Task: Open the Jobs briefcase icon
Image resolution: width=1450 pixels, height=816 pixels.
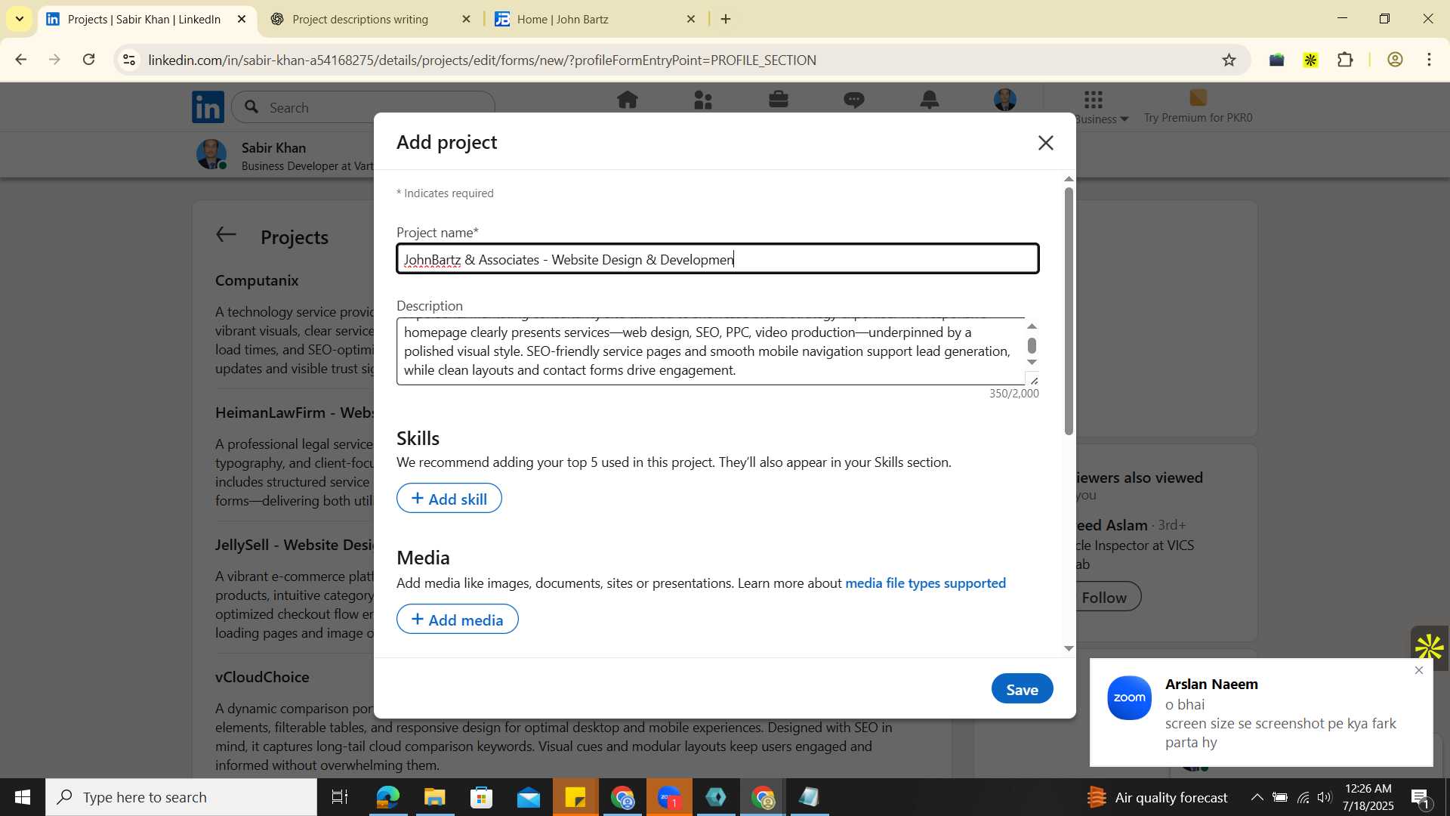Action: coord(779,99)
